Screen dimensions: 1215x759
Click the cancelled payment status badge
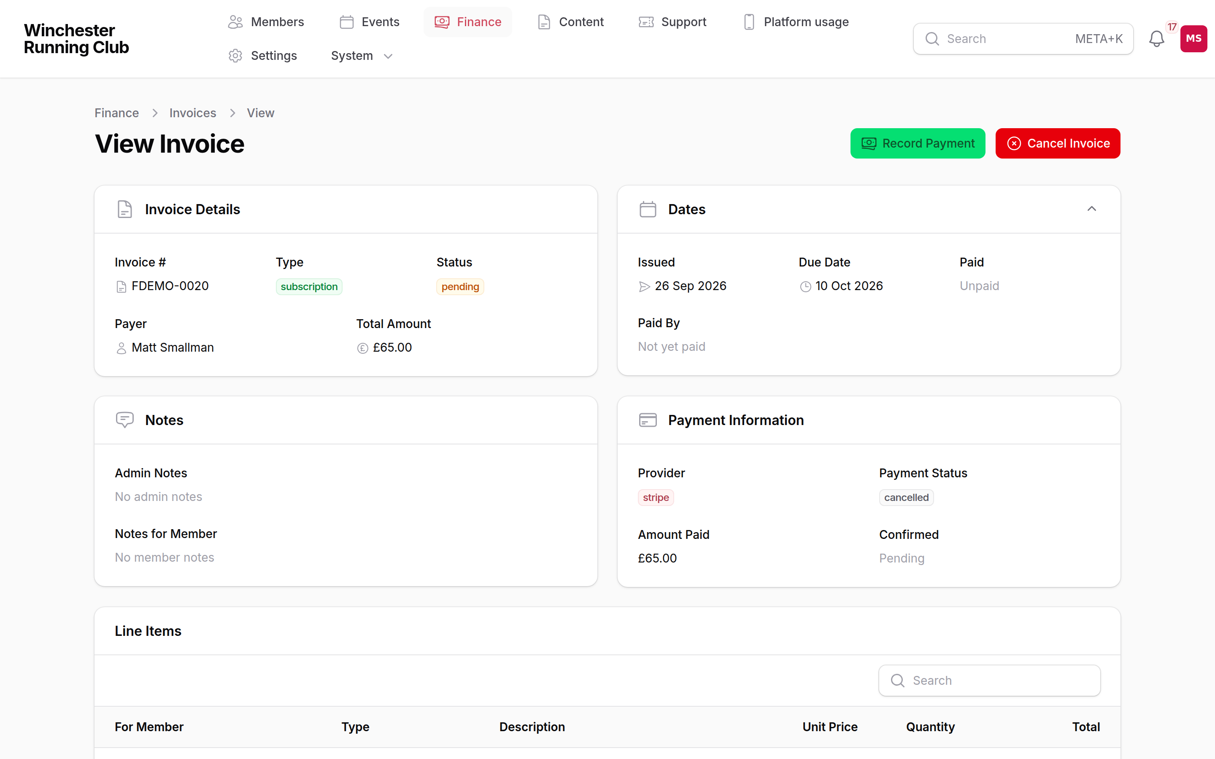(x=906, y=498)
